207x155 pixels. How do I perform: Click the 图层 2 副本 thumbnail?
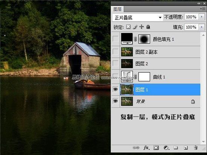(127, 52)
